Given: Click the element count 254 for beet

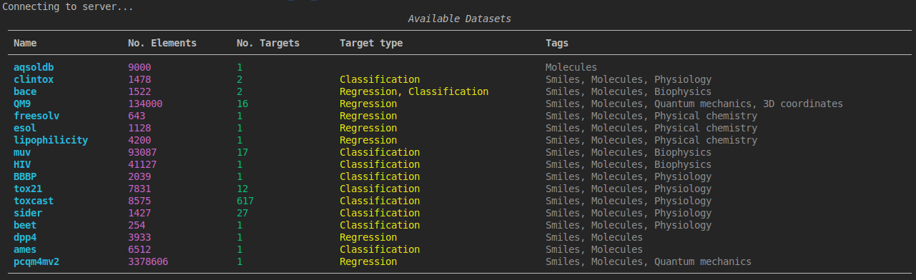Looking at the screenshot, I should [x=137, y=225].
